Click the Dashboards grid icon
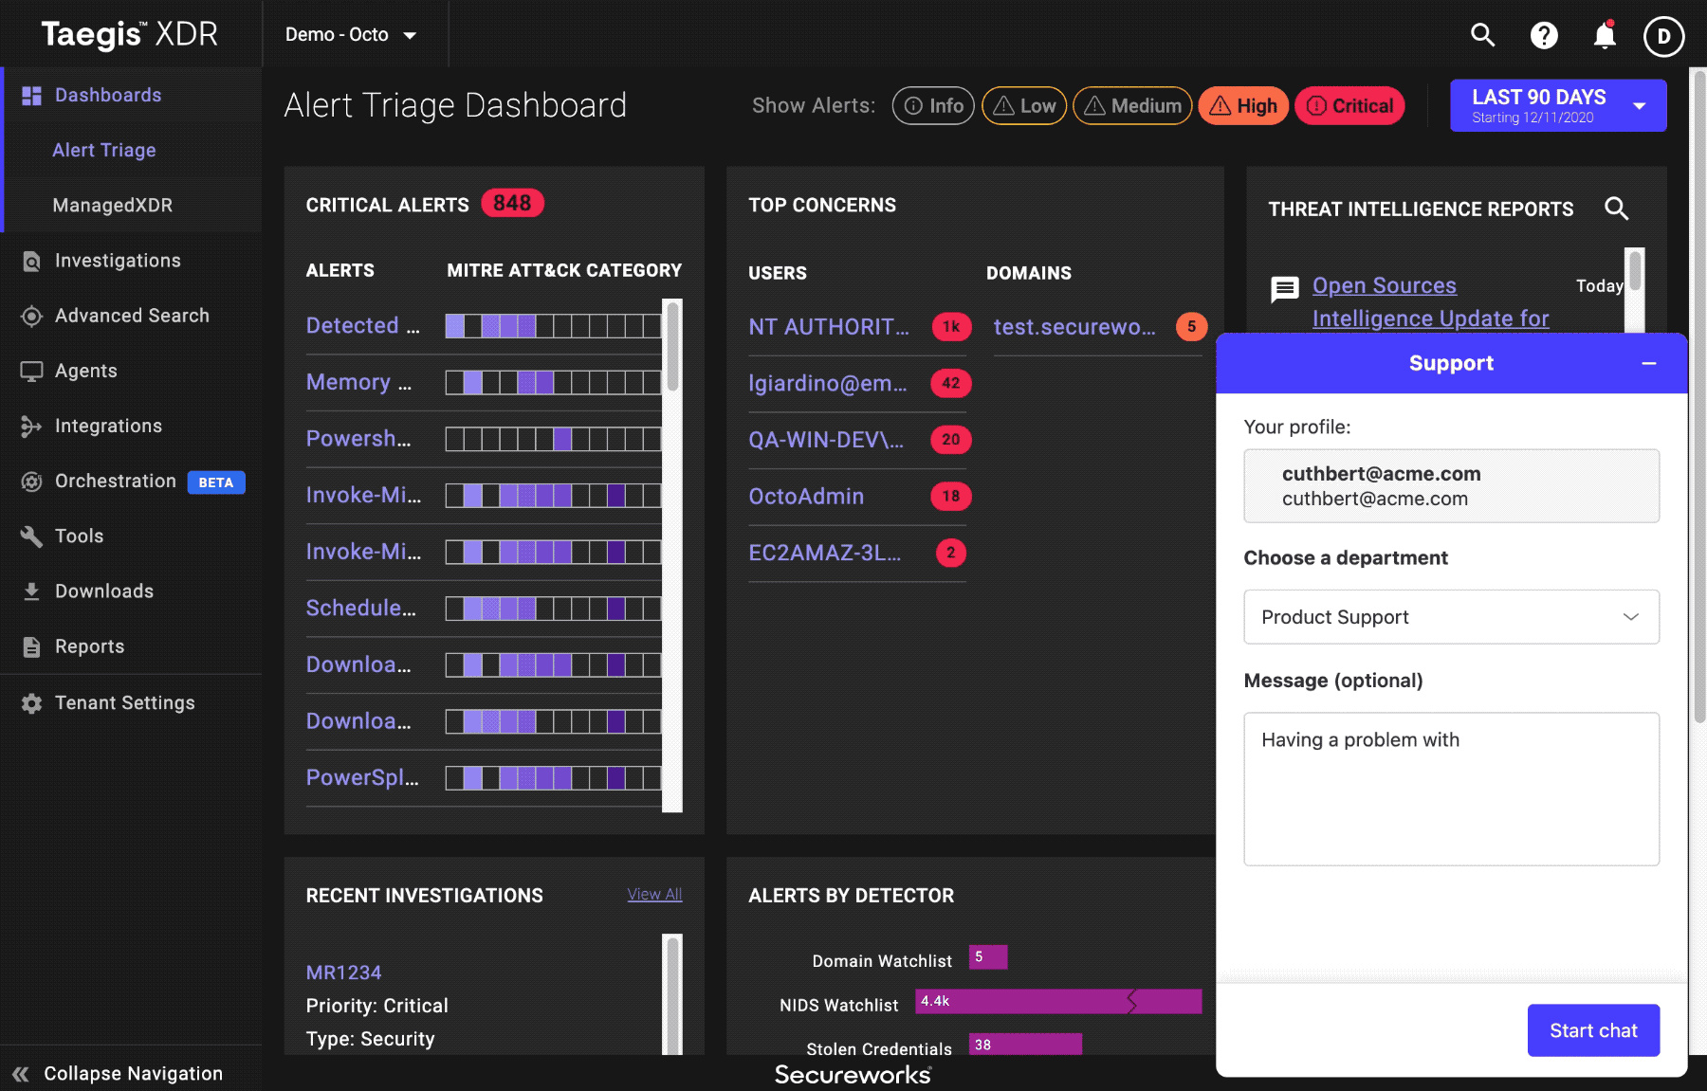1707x1091 pixels. (31, 96)
